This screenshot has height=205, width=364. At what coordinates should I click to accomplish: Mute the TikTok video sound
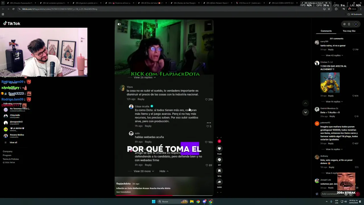tap(119, 24)
